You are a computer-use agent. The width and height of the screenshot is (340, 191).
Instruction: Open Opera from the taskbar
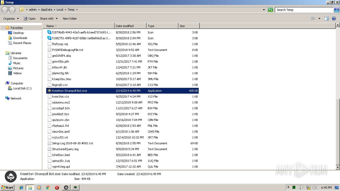tap(57, 188)
